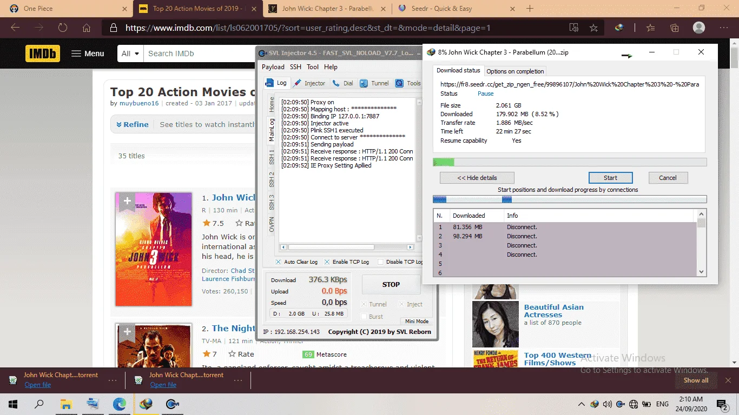
Task: Switch to Internet Download Manager on taskbar
Action: (x=146, y=404)
